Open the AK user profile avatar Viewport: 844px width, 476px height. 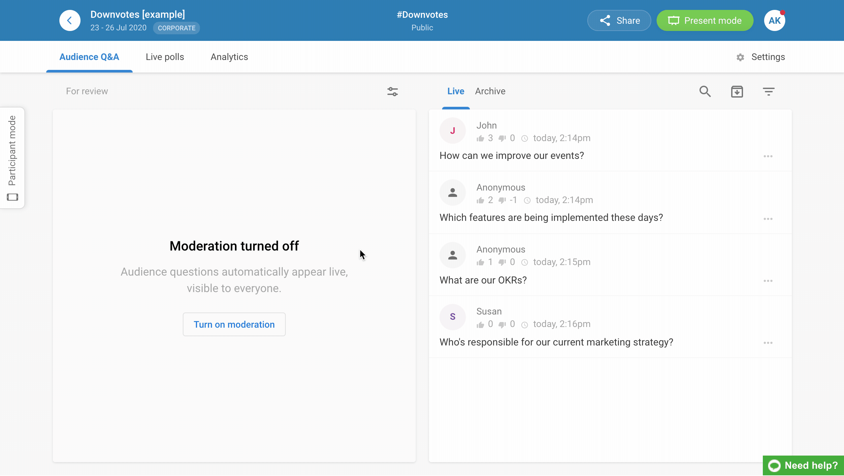(774, 20)
